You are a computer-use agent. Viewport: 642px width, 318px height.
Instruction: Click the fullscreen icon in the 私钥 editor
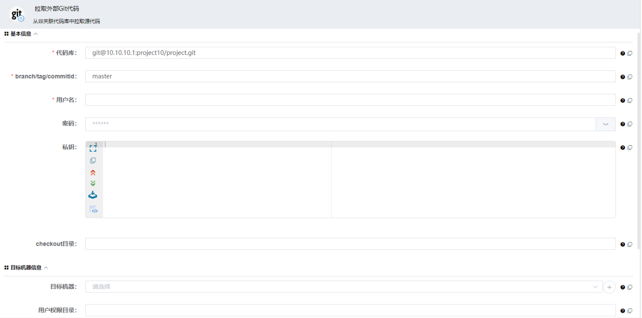coord(92,148)
